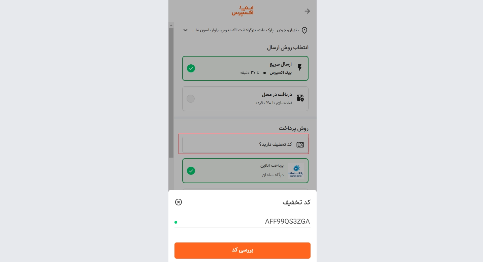Click the Saman Bank logo on پرداخت آنلاین
Viewport: 483px width, 262px height.
(296, 171)
